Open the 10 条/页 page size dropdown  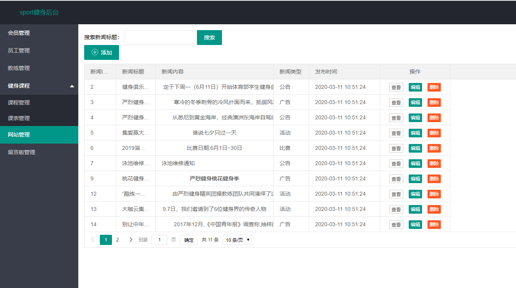[x=237, y=240]
